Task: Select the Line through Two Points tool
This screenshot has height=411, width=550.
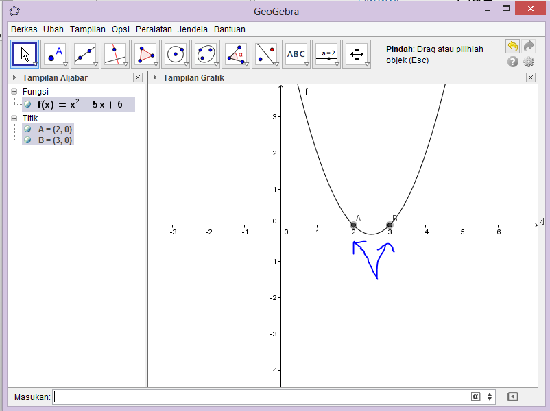Action: (x=85, y=54)
